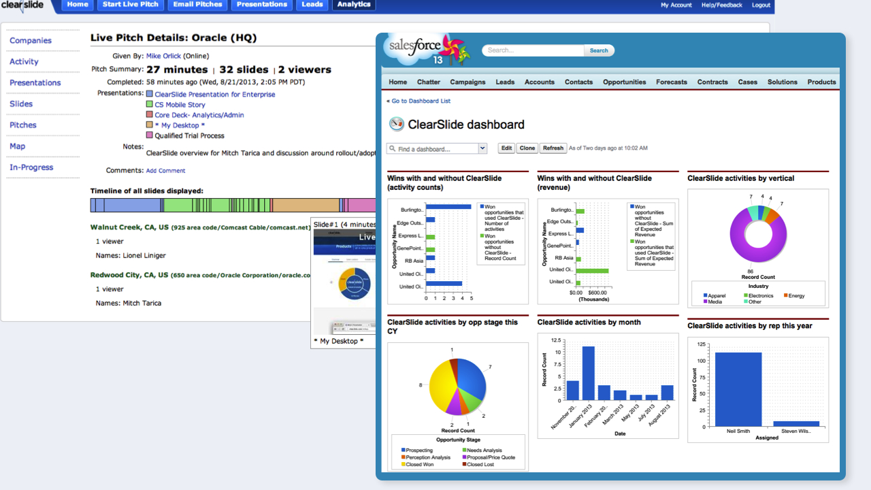871x490 pixels.
Task: Click the activities by vertical donut chart
Action: (x=758, y=235)
